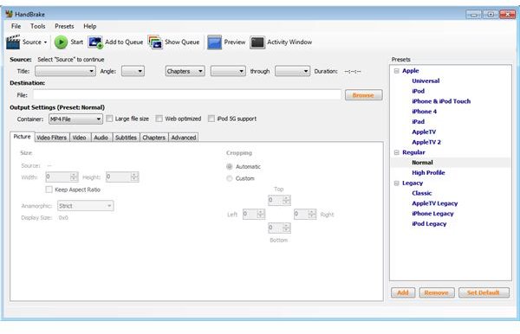
Task: Open the Container MP4 File dropdown
Action: coord(75,119)
